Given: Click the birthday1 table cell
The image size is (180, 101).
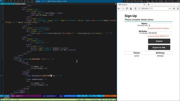Looking at the screenshot, I should pyautogui.click(x=160, y=56).
